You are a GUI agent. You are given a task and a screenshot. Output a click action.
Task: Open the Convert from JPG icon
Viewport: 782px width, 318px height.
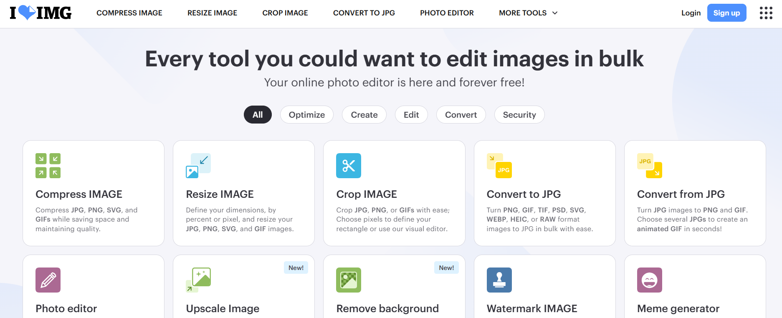[x=650, y=166]
